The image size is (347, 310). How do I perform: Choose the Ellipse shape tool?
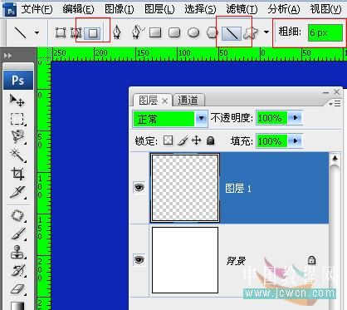193,32
